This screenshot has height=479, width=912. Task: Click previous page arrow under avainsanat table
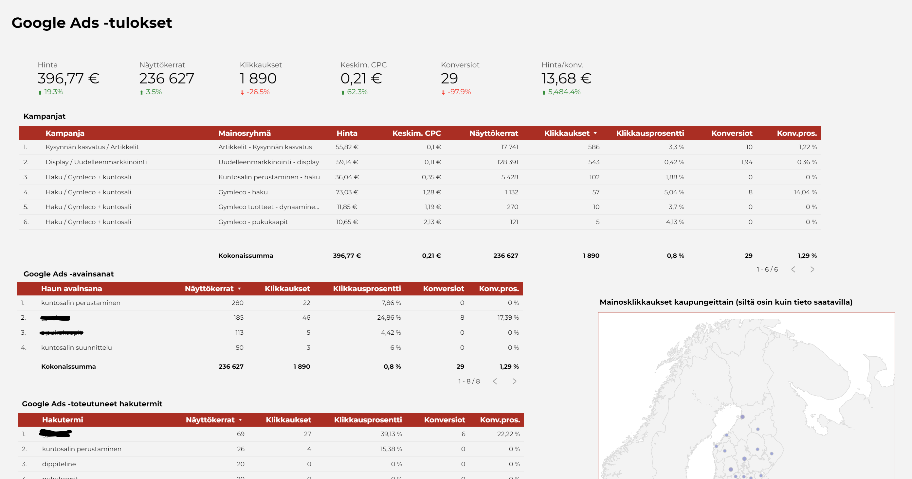[495, 381]
